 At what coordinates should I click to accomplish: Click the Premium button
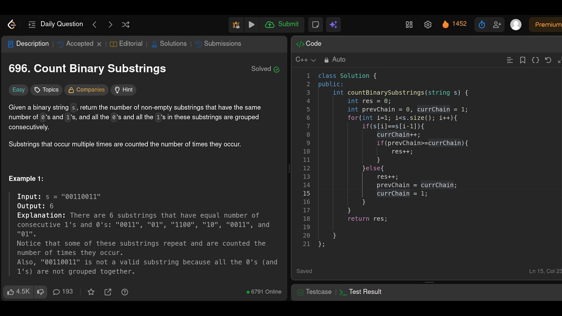[546, 25]
